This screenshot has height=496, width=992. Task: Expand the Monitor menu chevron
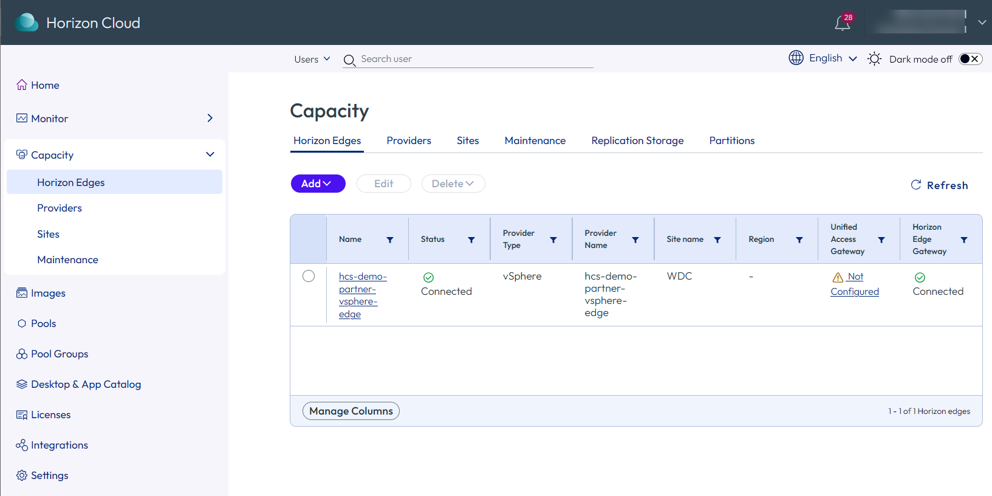click(210, 118)
